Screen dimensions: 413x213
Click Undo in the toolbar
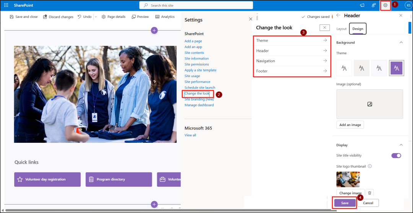[85, 17]
